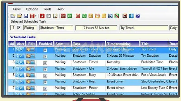Viewport: 181px width, 101px height.
Task: Click the Edit icon in row 6
Action: 30,82
